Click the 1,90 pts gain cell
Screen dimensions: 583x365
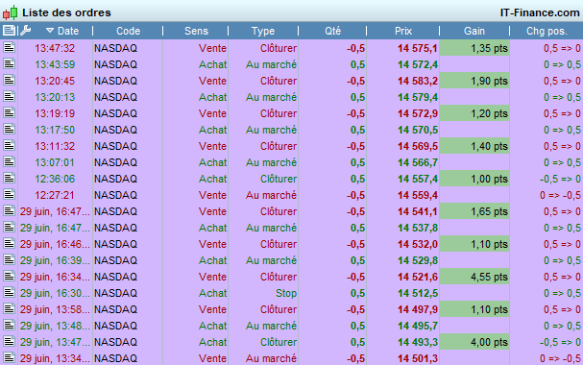[x=474, y=81]
